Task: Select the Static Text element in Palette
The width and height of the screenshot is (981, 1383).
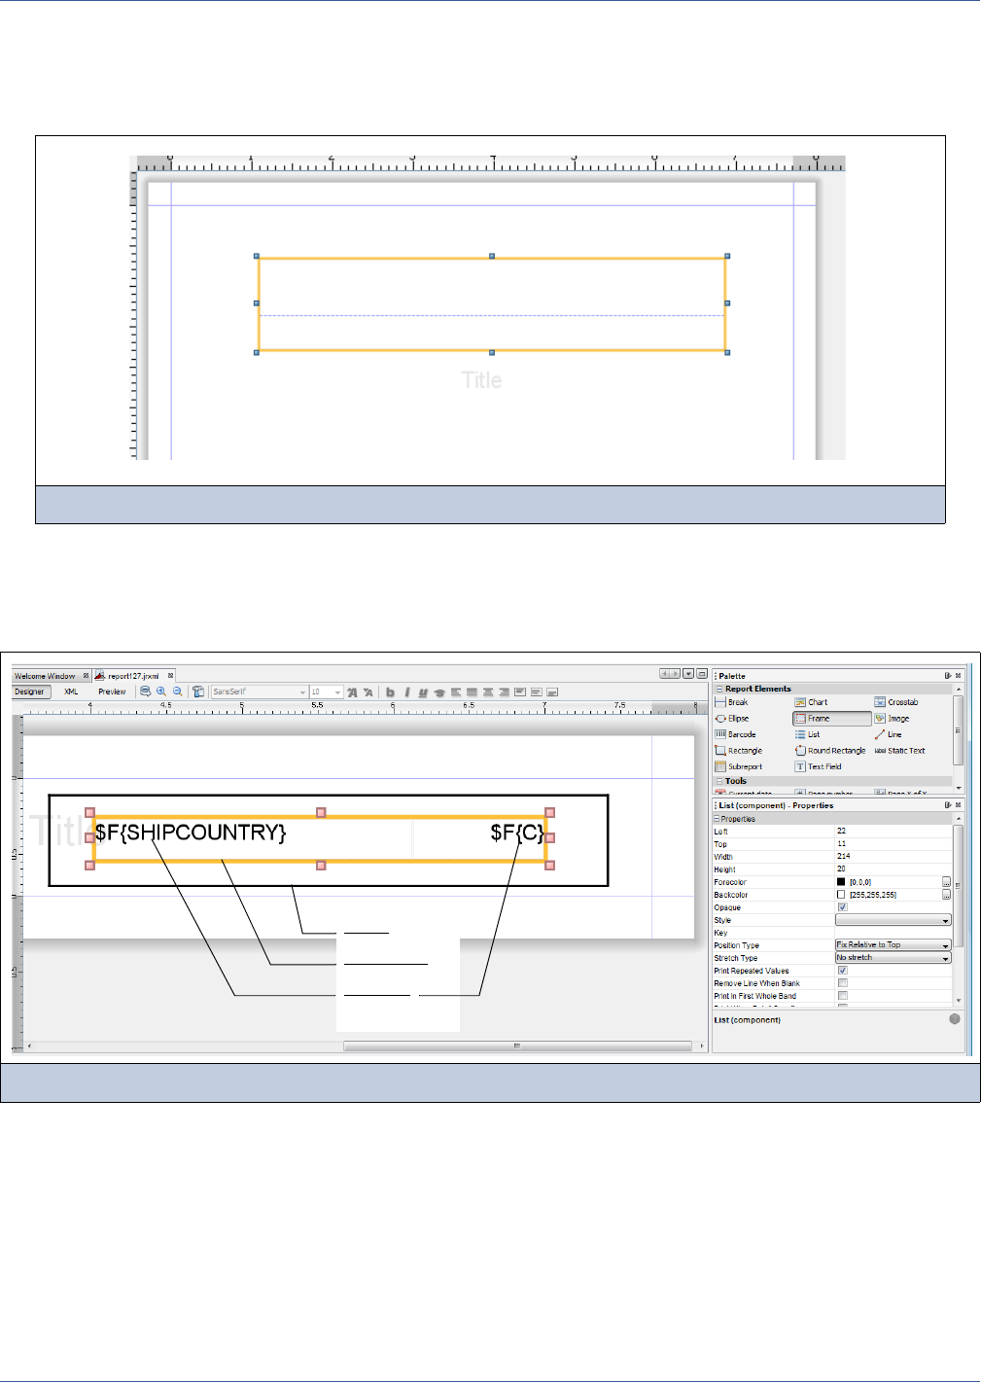Action: click(x=899, y=751)
